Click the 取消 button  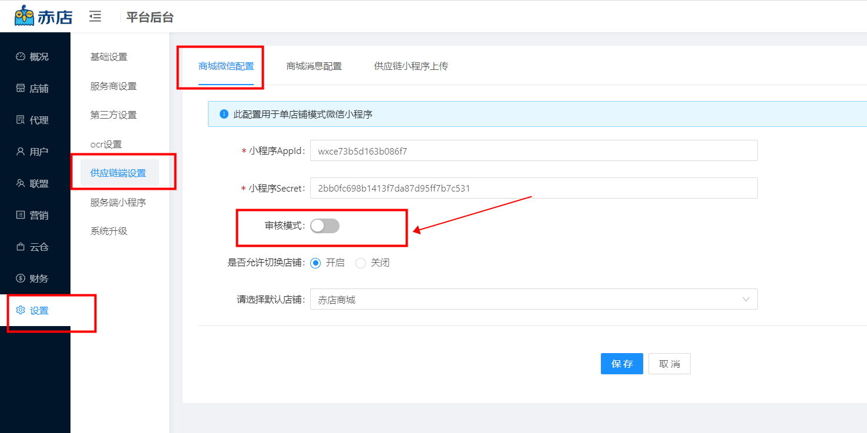(x=670, y=364)
